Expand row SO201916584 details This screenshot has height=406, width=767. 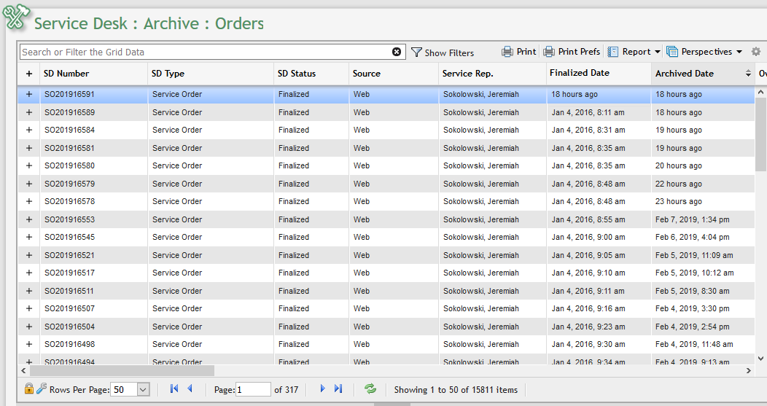pos(29,130)
